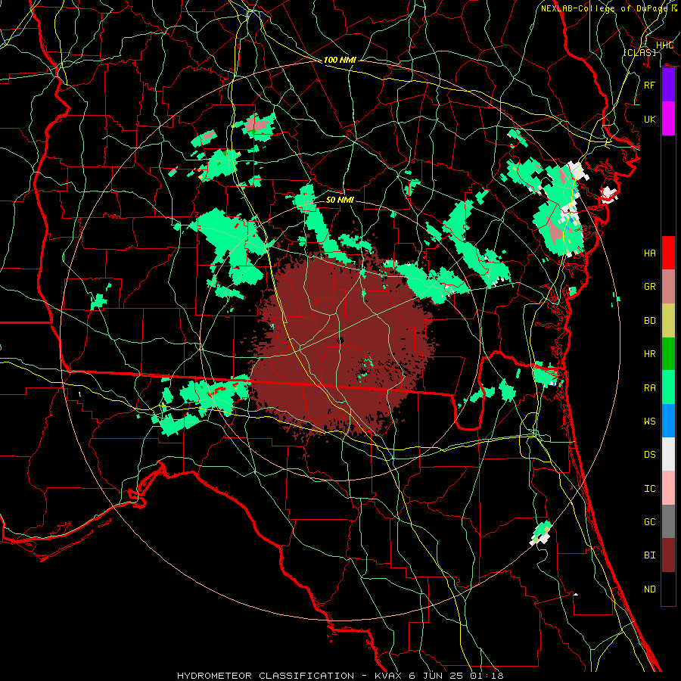The width and height of the screenshot is (681, 681).
Task: Click the UK legend label
Action: coord(649,119)
